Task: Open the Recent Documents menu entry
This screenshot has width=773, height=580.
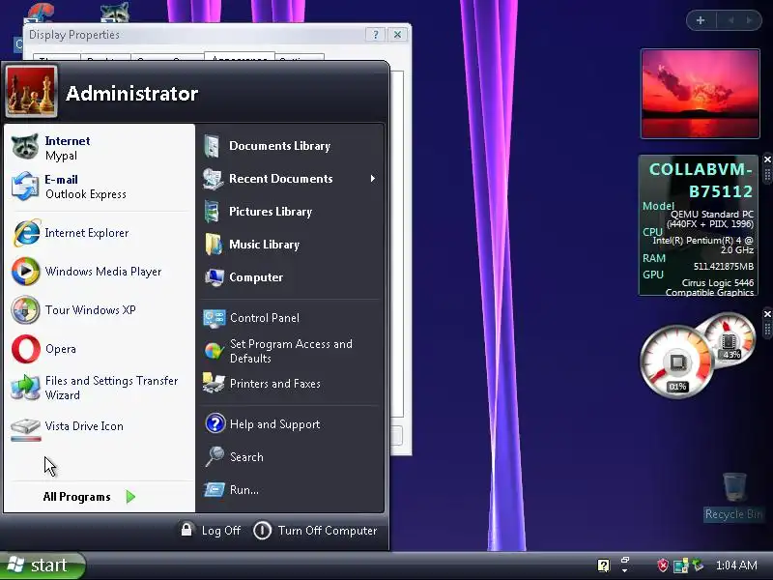Action: 290,179
